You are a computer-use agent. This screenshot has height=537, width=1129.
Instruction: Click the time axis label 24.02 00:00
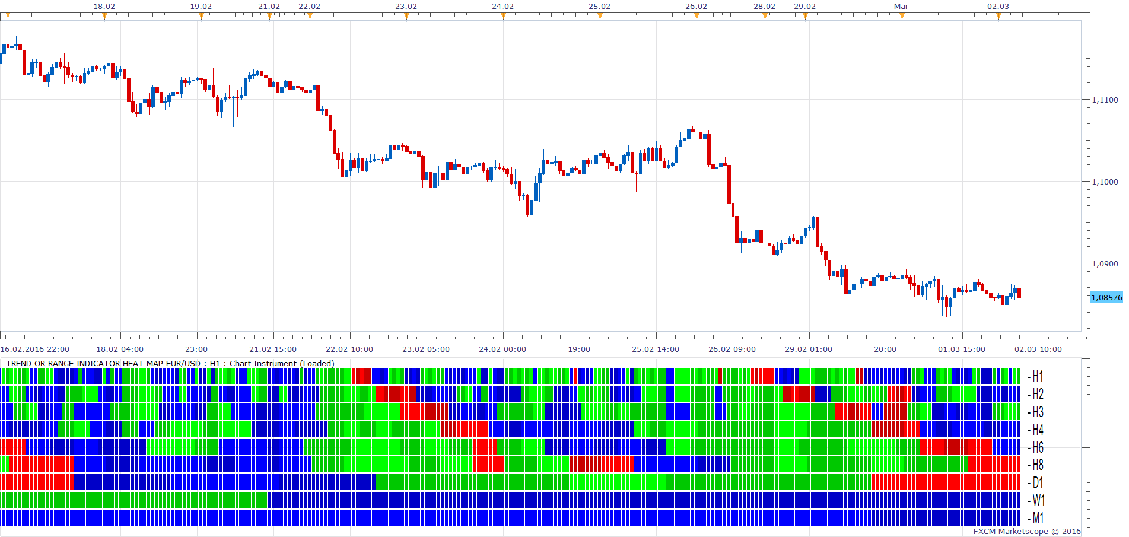coord(503,349)
